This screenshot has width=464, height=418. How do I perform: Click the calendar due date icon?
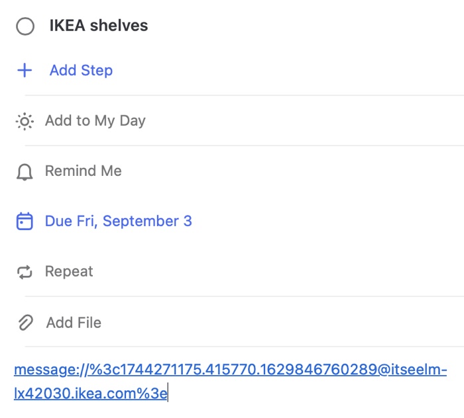tap(25, 222)
